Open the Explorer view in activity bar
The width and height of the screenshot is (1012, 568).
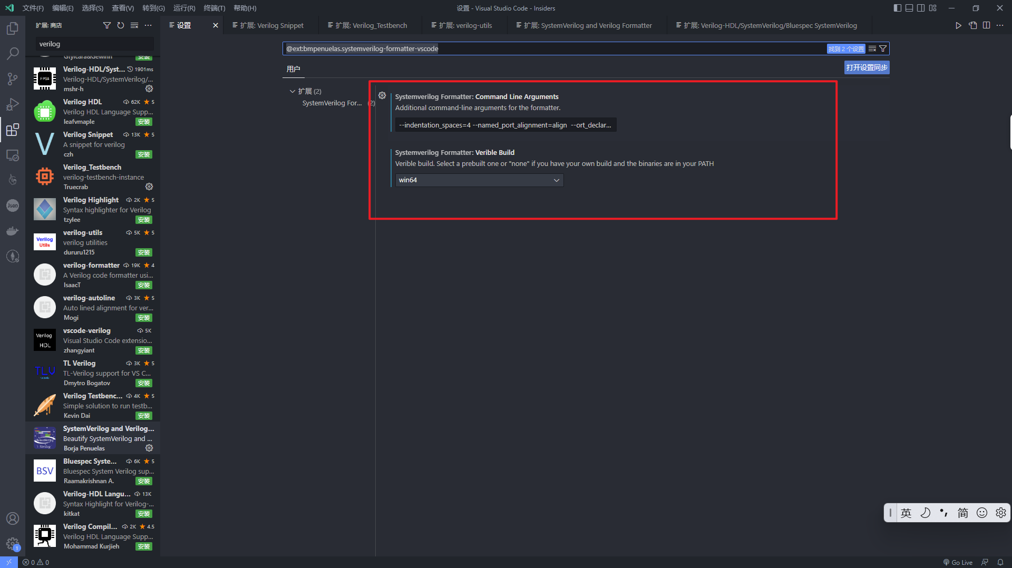coord(12,28)
